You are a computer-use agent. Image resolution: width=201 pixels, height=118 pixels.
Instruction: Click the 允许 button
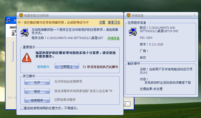coord(37,82)
